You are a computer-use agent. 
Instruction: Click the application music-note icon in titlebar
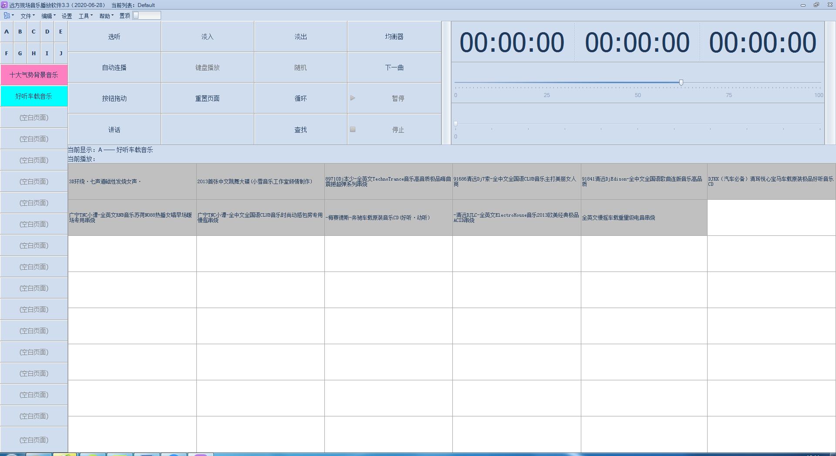3,5
